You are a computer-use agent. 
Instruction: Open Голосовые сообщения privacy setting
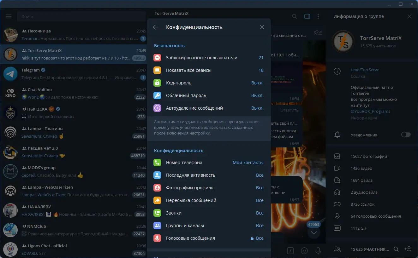point(209,238)
